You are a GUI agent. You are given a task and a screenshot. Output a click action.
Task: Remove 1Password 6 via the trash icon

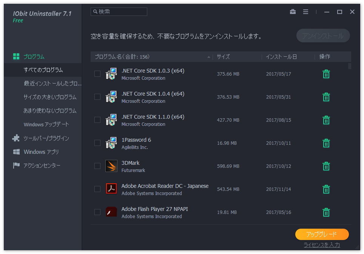[x=326, y=143]
